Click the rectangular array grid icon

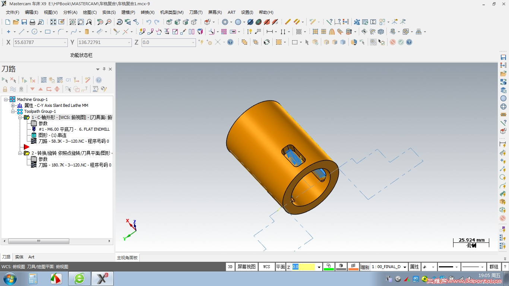(x=224, y=32)
